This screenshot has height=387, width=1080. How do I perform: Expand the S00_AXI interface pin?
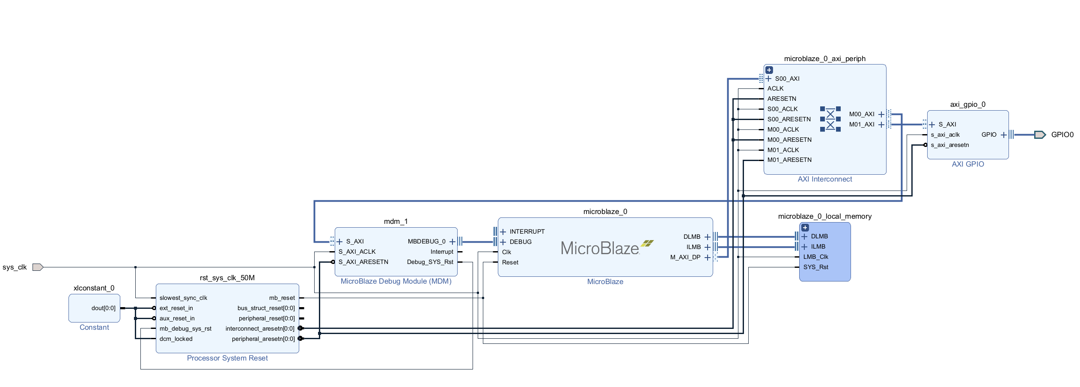point(769,79)
